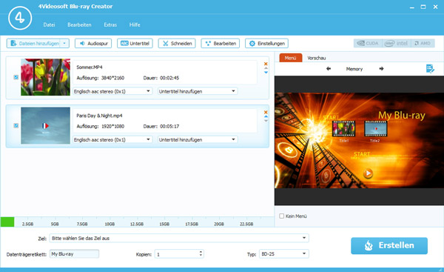The image size is (444, 272).
Task: Move Paris Day & Night.mp4 down arrow
Action: pos(266,121)
